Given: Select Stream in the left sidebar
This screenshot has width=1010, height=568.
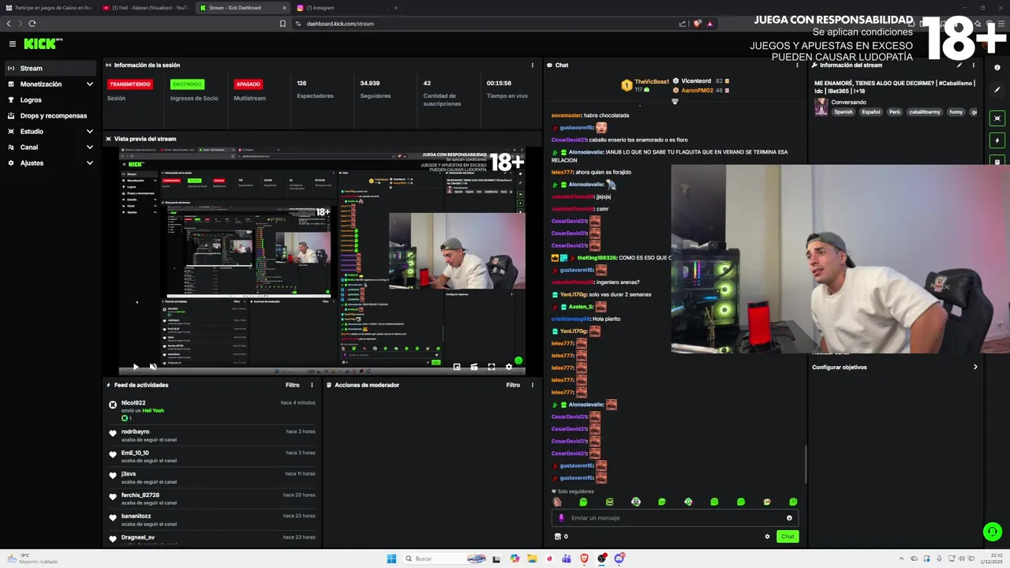Looking at the screenshot, I should (x=50, y=69).
